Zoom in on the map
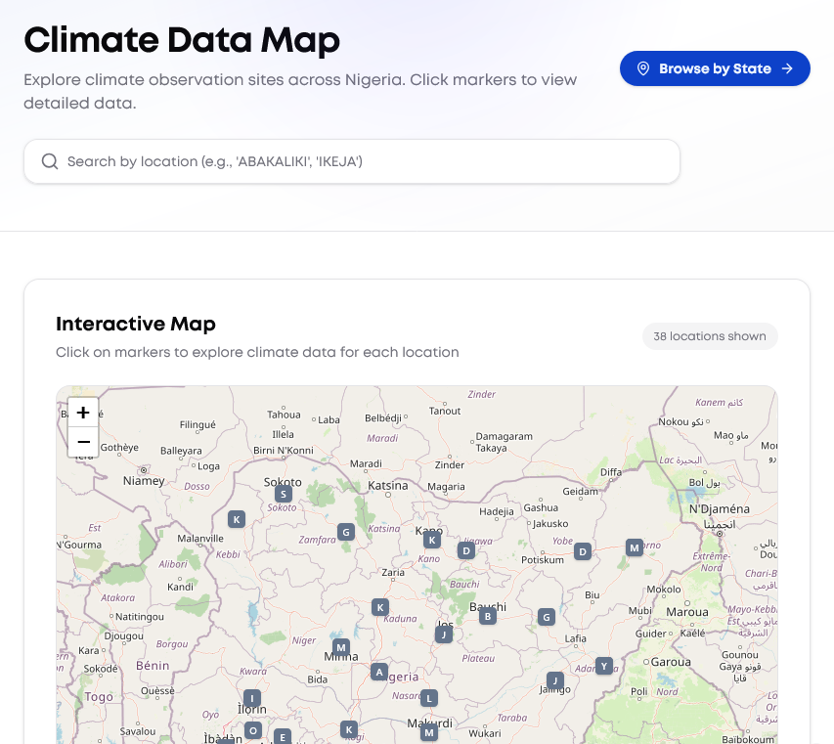 point(83,413)
